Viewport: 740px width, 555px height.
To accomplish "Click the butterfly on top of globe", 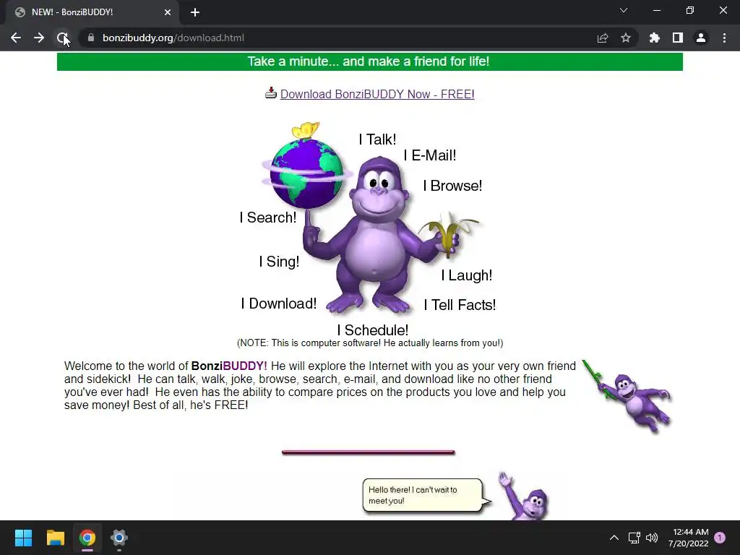I will click(306, 130).
